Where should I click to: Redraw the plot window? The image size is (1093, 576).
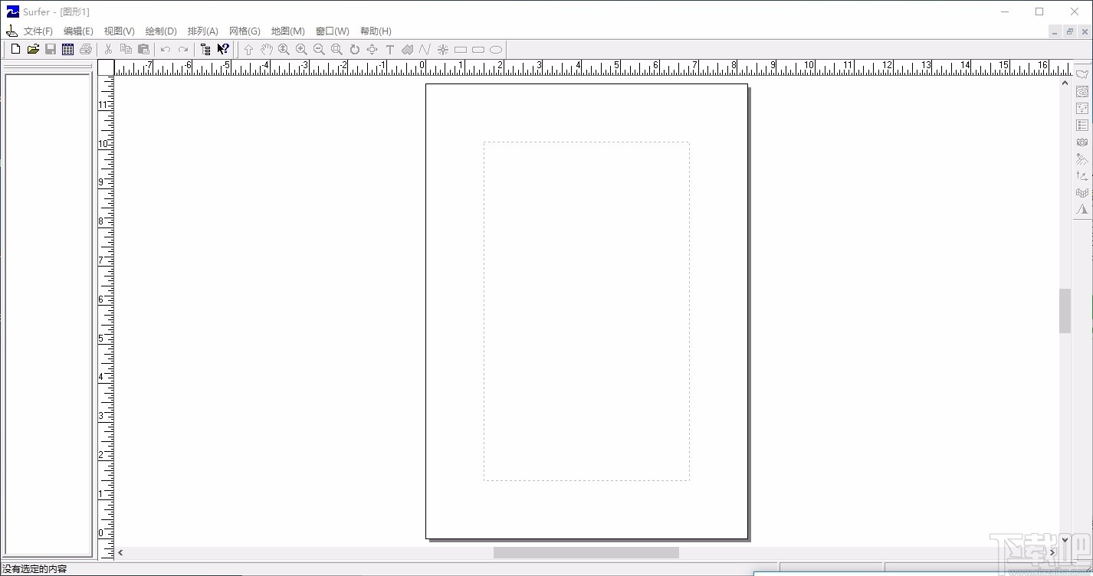coord(354,50)
